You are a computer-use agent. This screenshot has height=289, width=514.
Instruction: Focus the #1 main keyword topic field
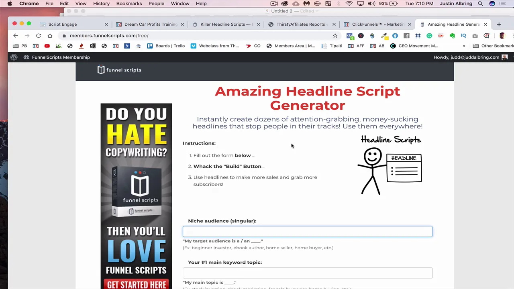point(308,273)
